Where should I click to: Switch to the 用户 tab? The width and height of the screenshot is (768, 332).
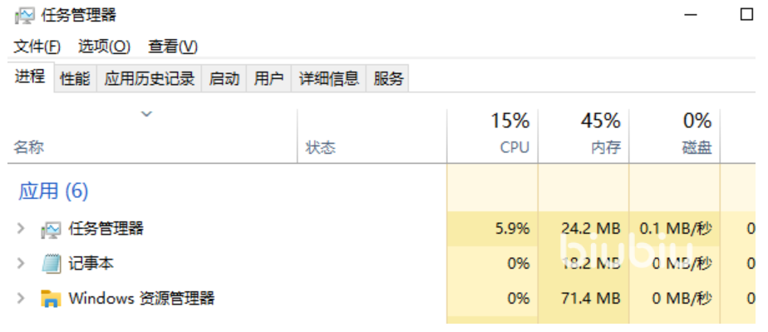click(269, 78)
